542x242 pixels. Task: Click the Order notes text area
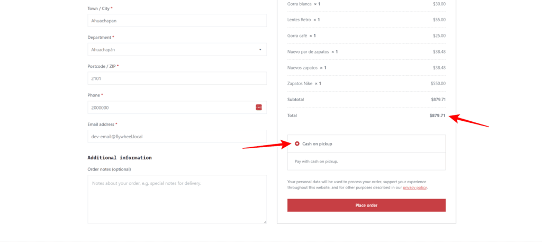177,199
